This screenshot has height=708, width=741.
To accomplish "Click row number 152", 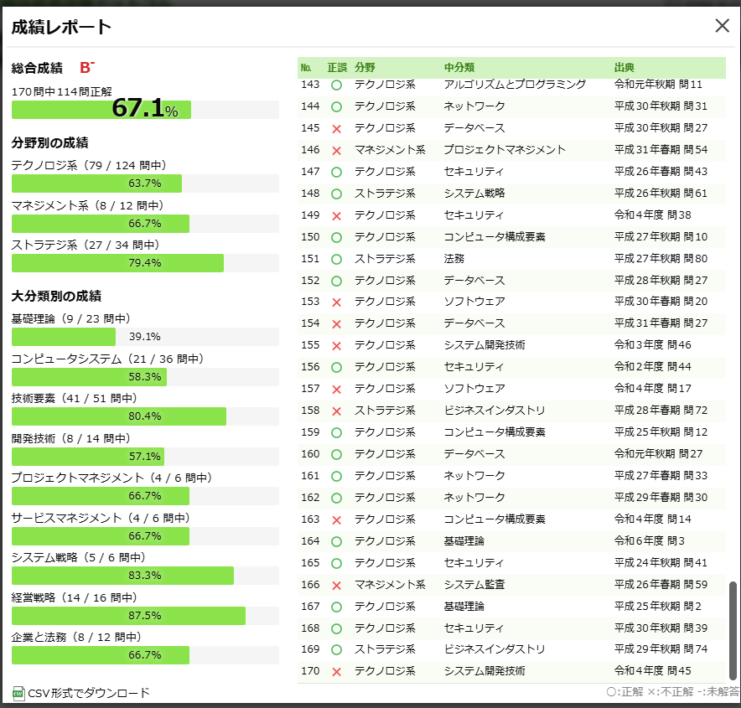I will (310, 281).
